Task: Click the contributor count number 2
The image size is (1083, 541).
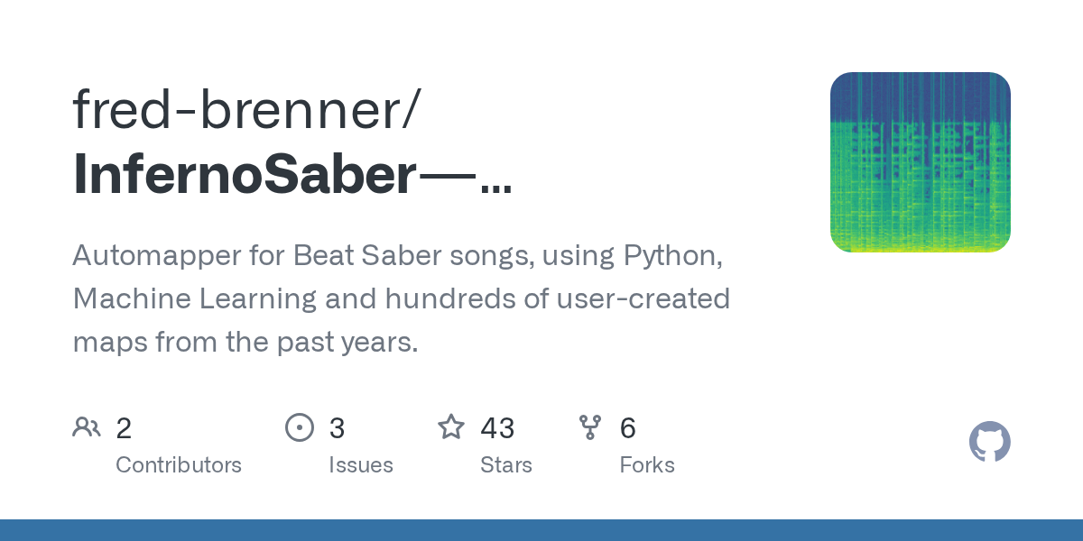Action: pyautogui.click(x=124, y=428)
